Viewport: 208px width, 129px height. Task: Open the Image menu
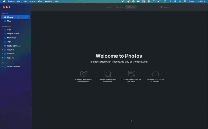pos(32,1)
